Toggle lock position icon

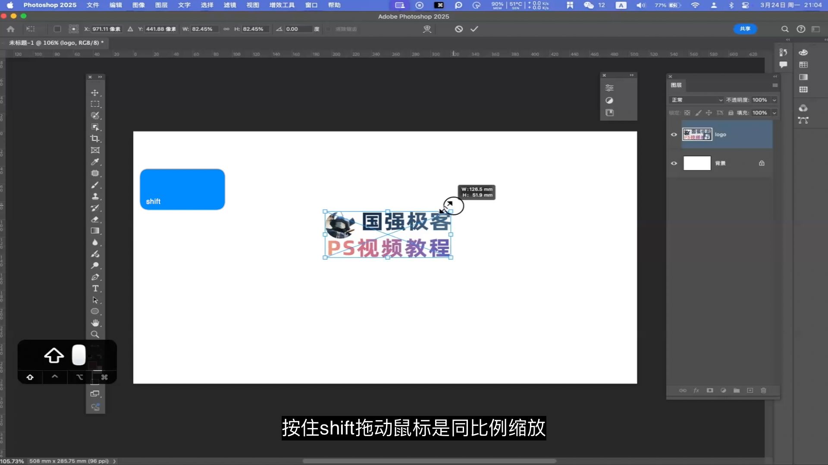(709, 113)
